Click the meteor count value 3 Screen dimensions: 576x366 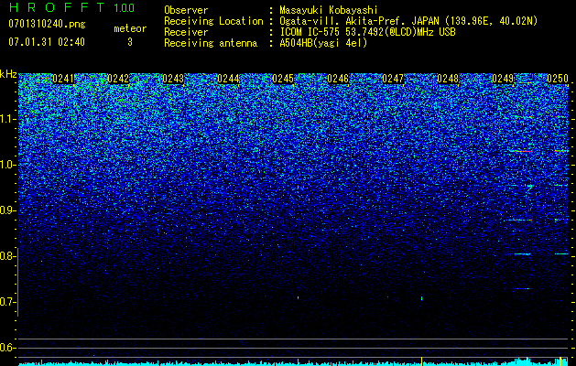(x=130, y=42)
